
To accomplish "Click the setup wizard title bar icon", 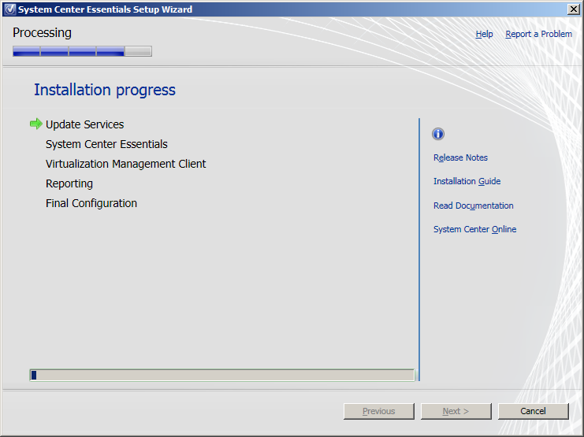I will click(10, 9).
